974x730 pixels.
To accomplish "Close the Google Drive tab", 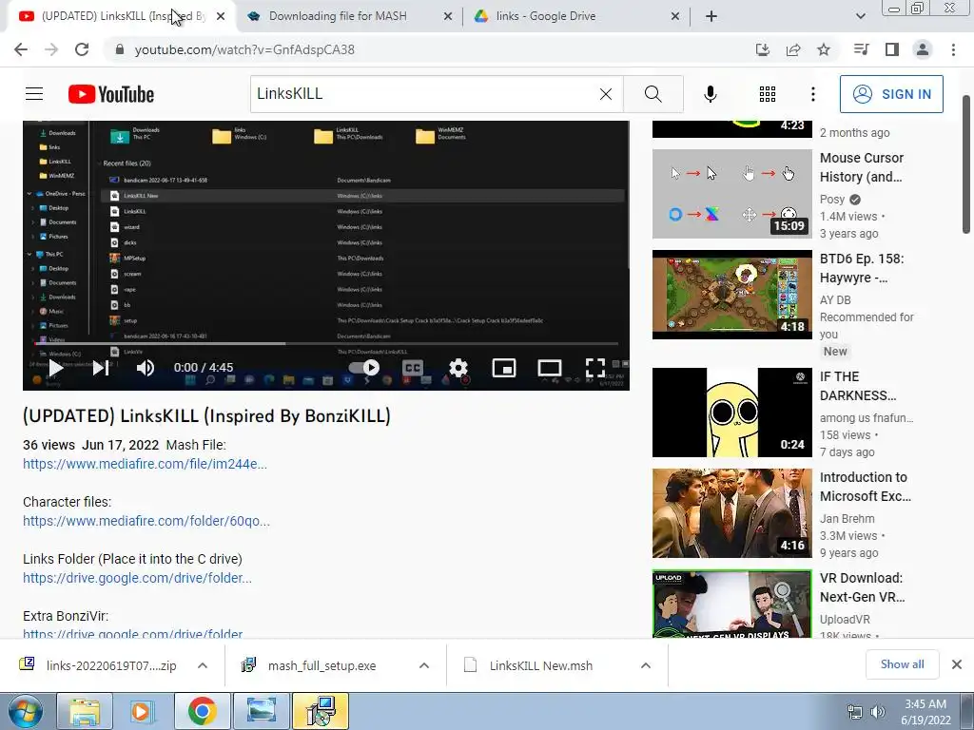I will point(675,16).
